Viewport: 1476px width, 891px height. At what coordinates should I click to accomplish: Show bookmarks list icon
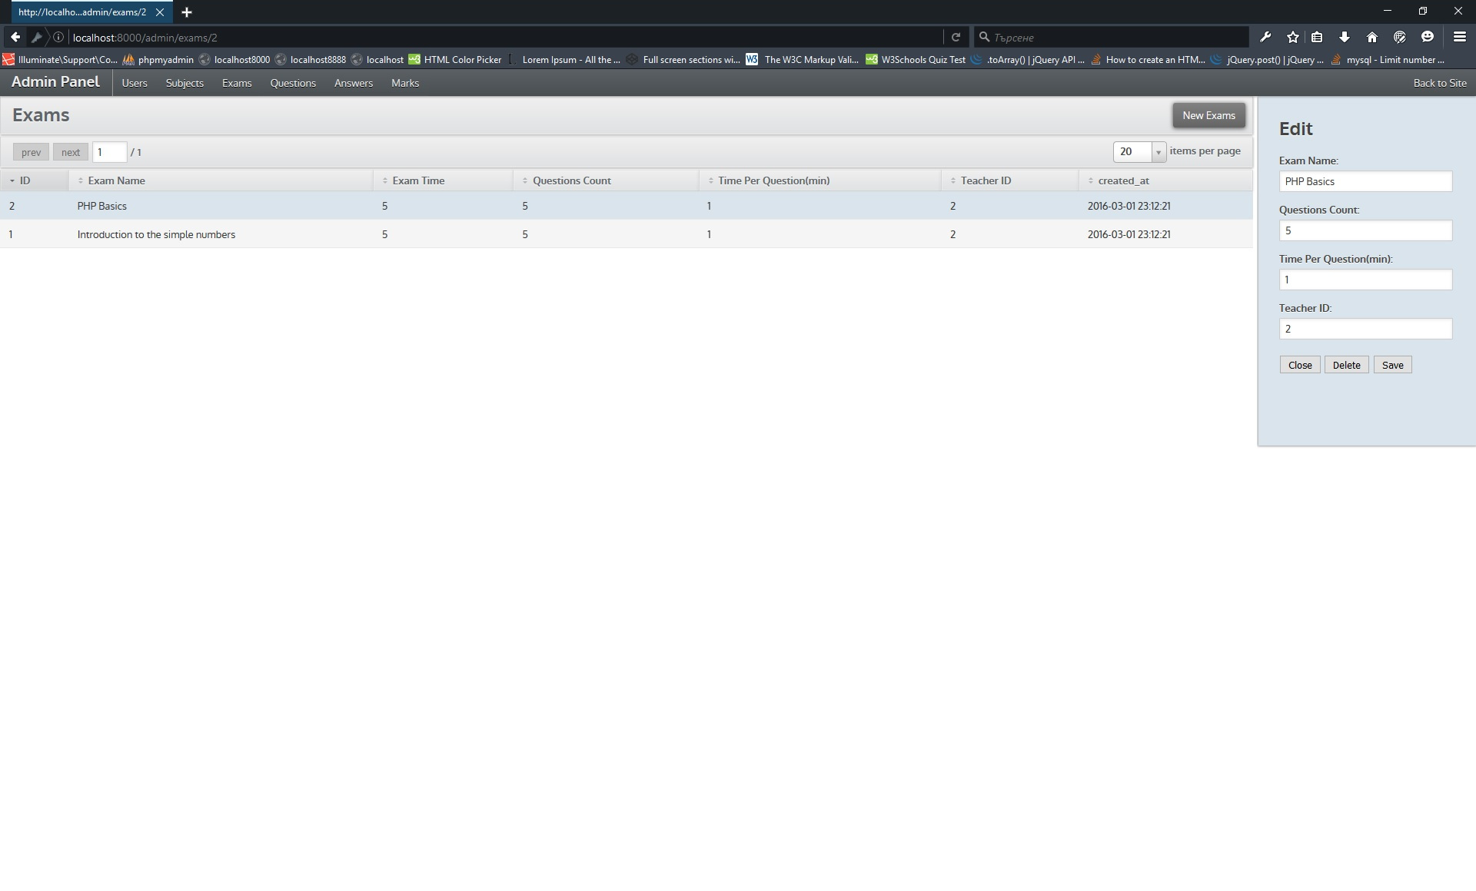[x=1317, y=37]
